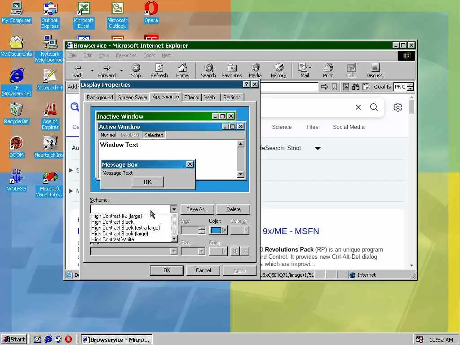460x345 pixels.
Task: Click Opera icon in Quick Launch bar
Action: (x=68, y=339)
